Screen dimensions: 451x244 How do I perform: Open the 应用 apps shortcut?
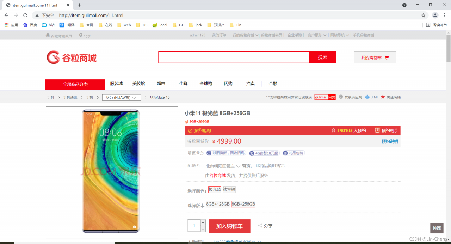[x=11, y=25]
